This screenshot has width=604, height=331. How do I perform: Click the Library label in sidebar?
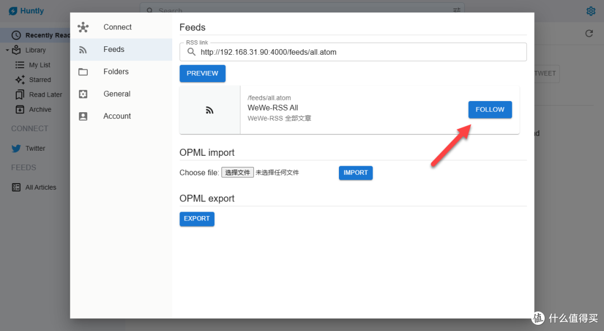[x=35, y=50]
